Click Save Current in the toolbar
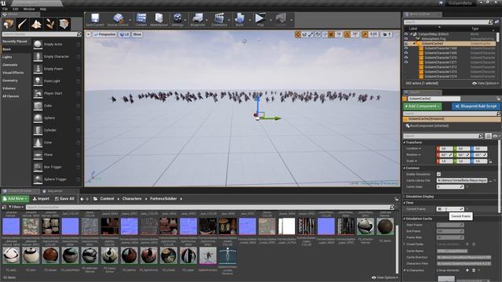 (x=95, y=20)
